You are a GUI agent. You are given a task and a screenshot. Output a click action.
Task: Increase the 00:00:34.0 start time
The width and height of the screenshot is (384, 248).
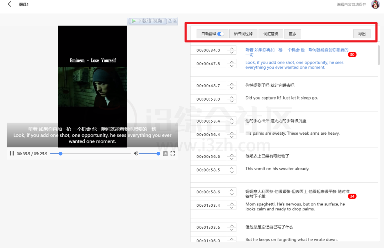coord(232,48)
